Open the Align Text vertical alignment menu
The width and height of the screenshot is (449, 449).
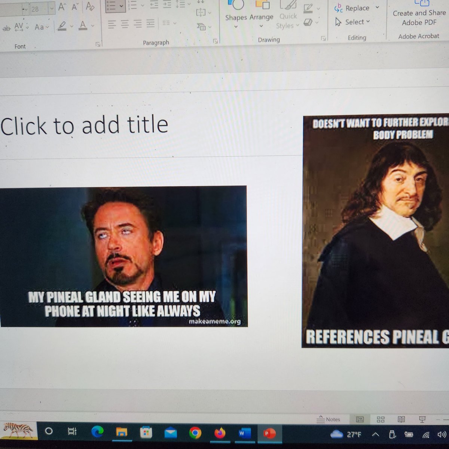204,13
